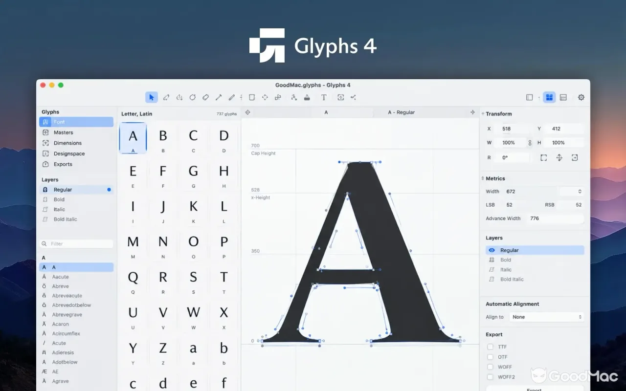626x391 pixels.
Task: Switch to the grid view icon
Action: 549,97
